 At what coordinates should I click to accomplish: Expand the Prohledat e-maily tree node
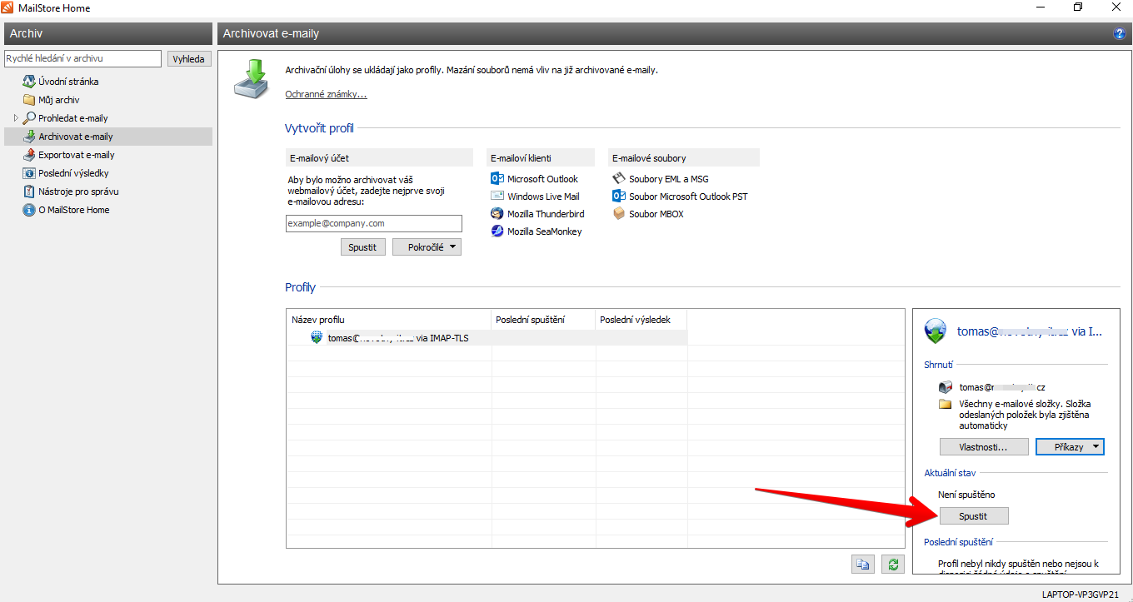pyautogui.click(x=16, y=118)
